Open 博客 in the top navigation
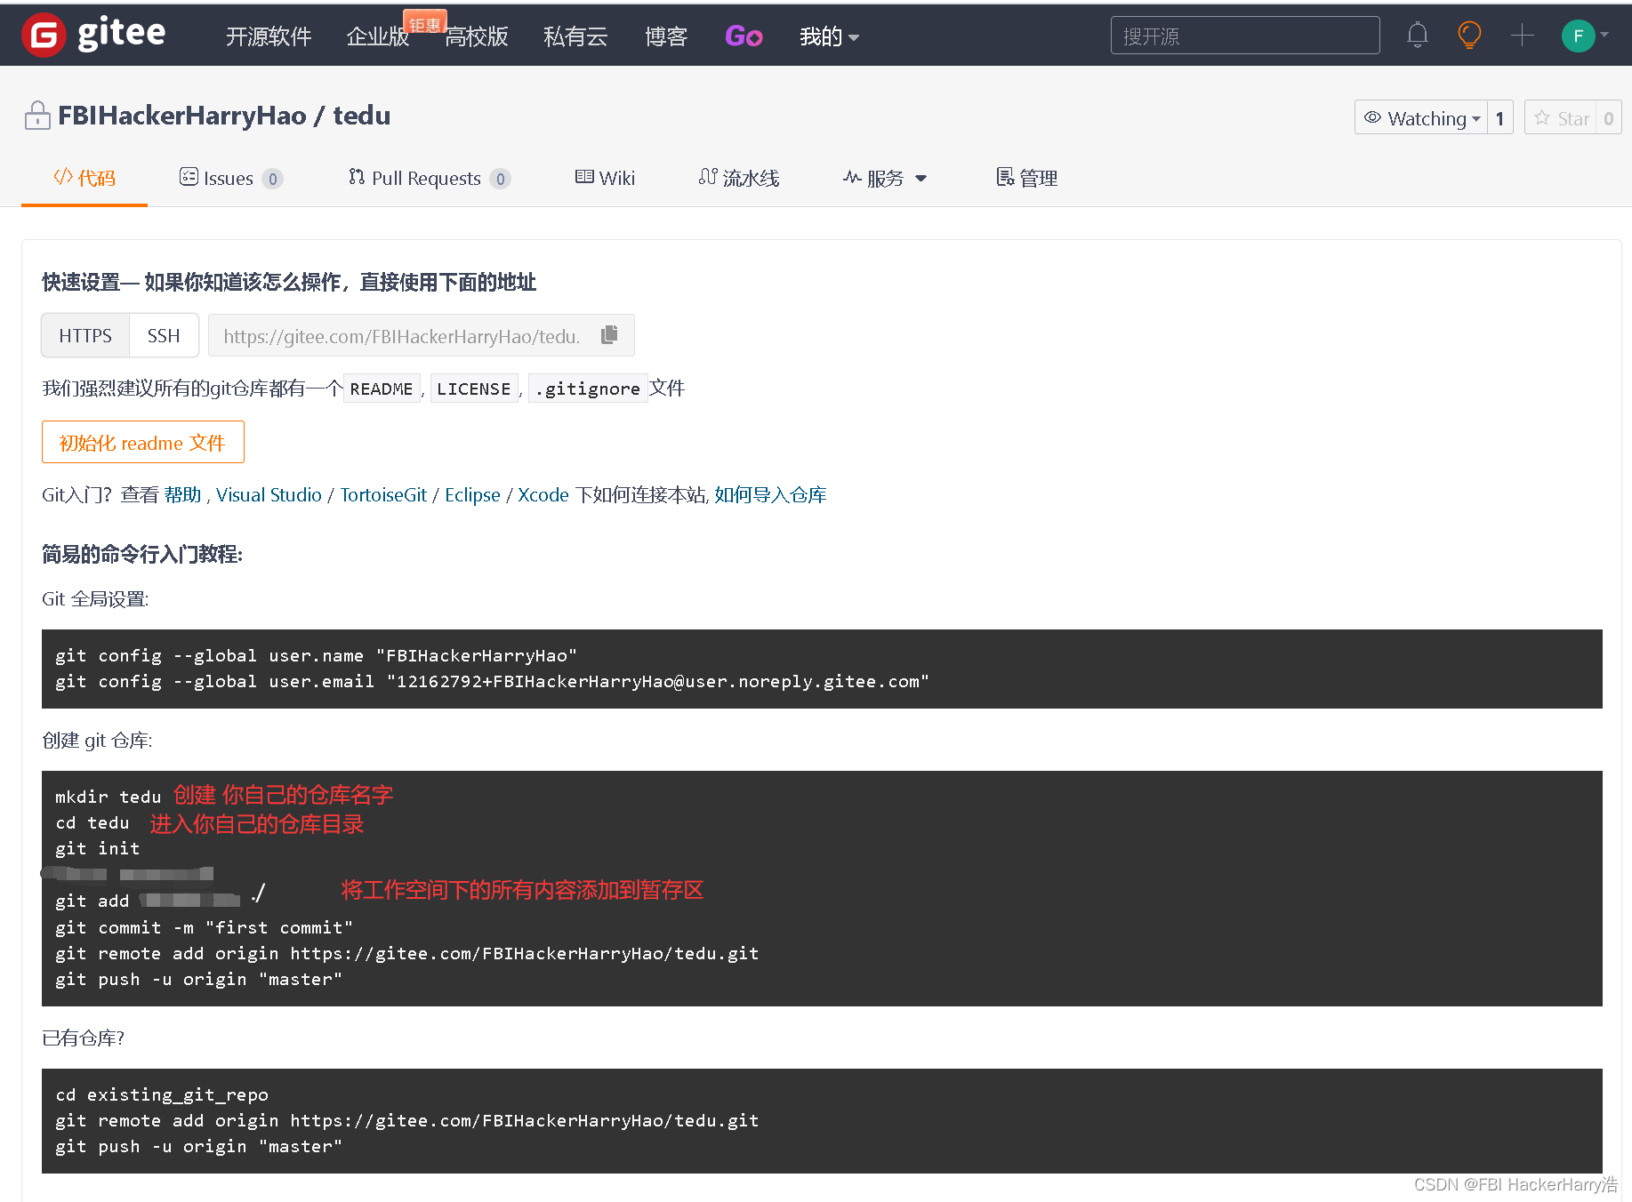 (x=666, y=36)
